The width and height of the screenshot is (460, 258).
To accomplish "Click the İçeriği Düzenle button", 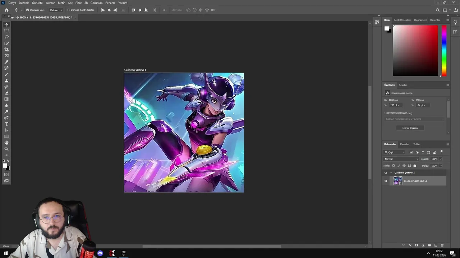I will pyautogui.click(x=410, y=128).
